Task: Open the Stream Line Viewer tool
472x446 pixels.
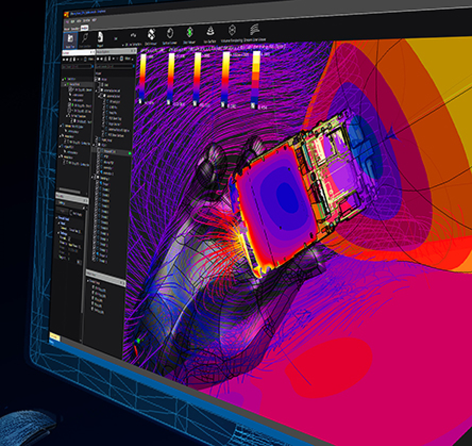Action: (254, 30)
